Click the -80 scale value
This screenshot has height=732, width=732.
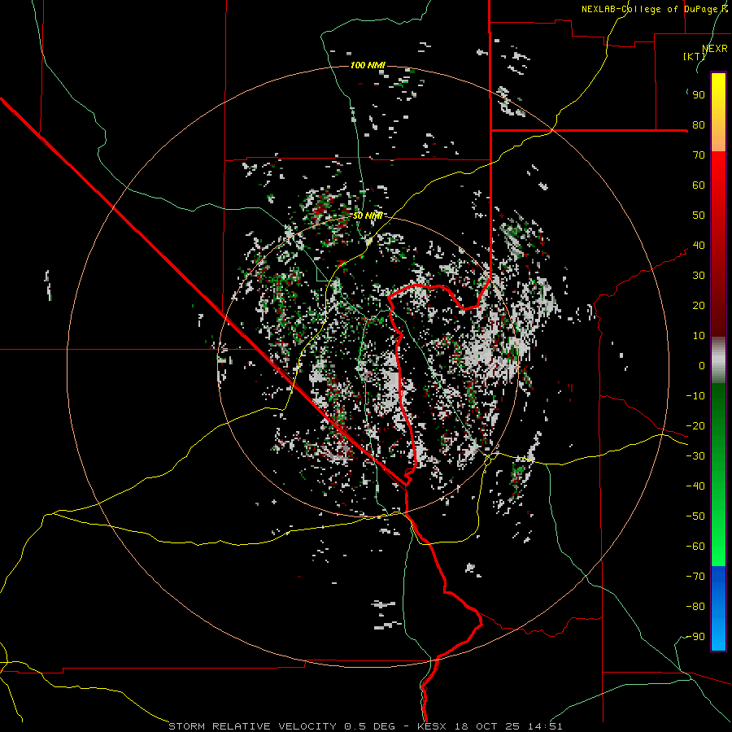tap(695, 607)
